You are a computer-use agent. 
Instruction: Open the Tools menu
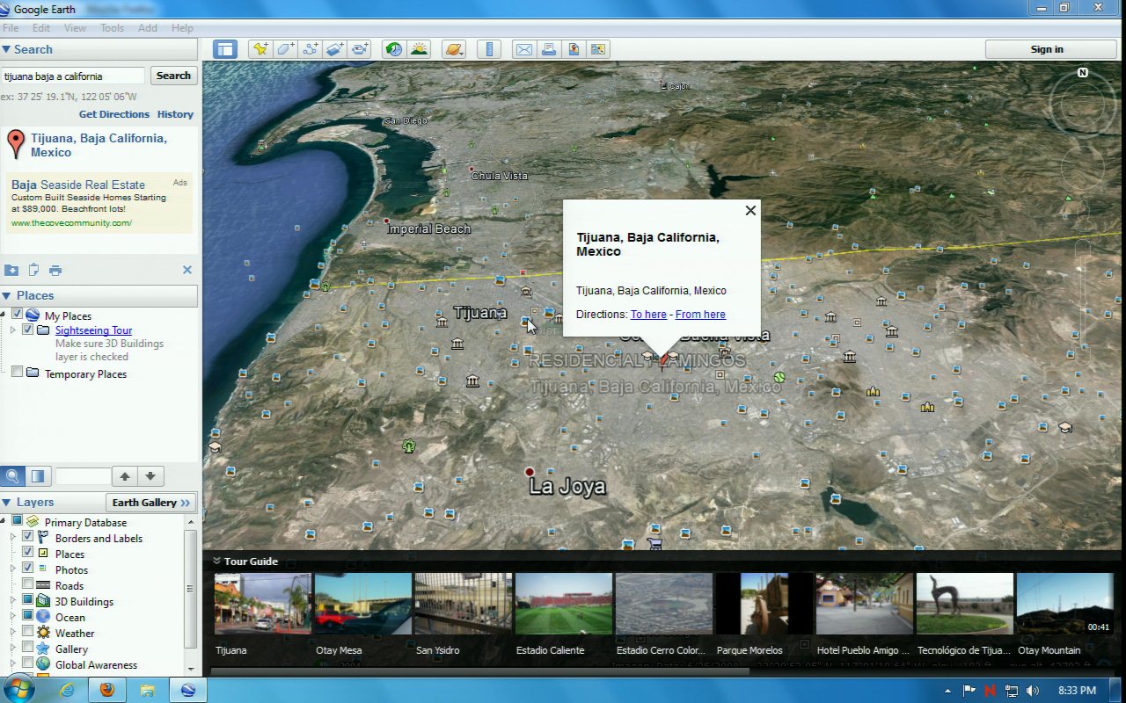click(112, 28)
